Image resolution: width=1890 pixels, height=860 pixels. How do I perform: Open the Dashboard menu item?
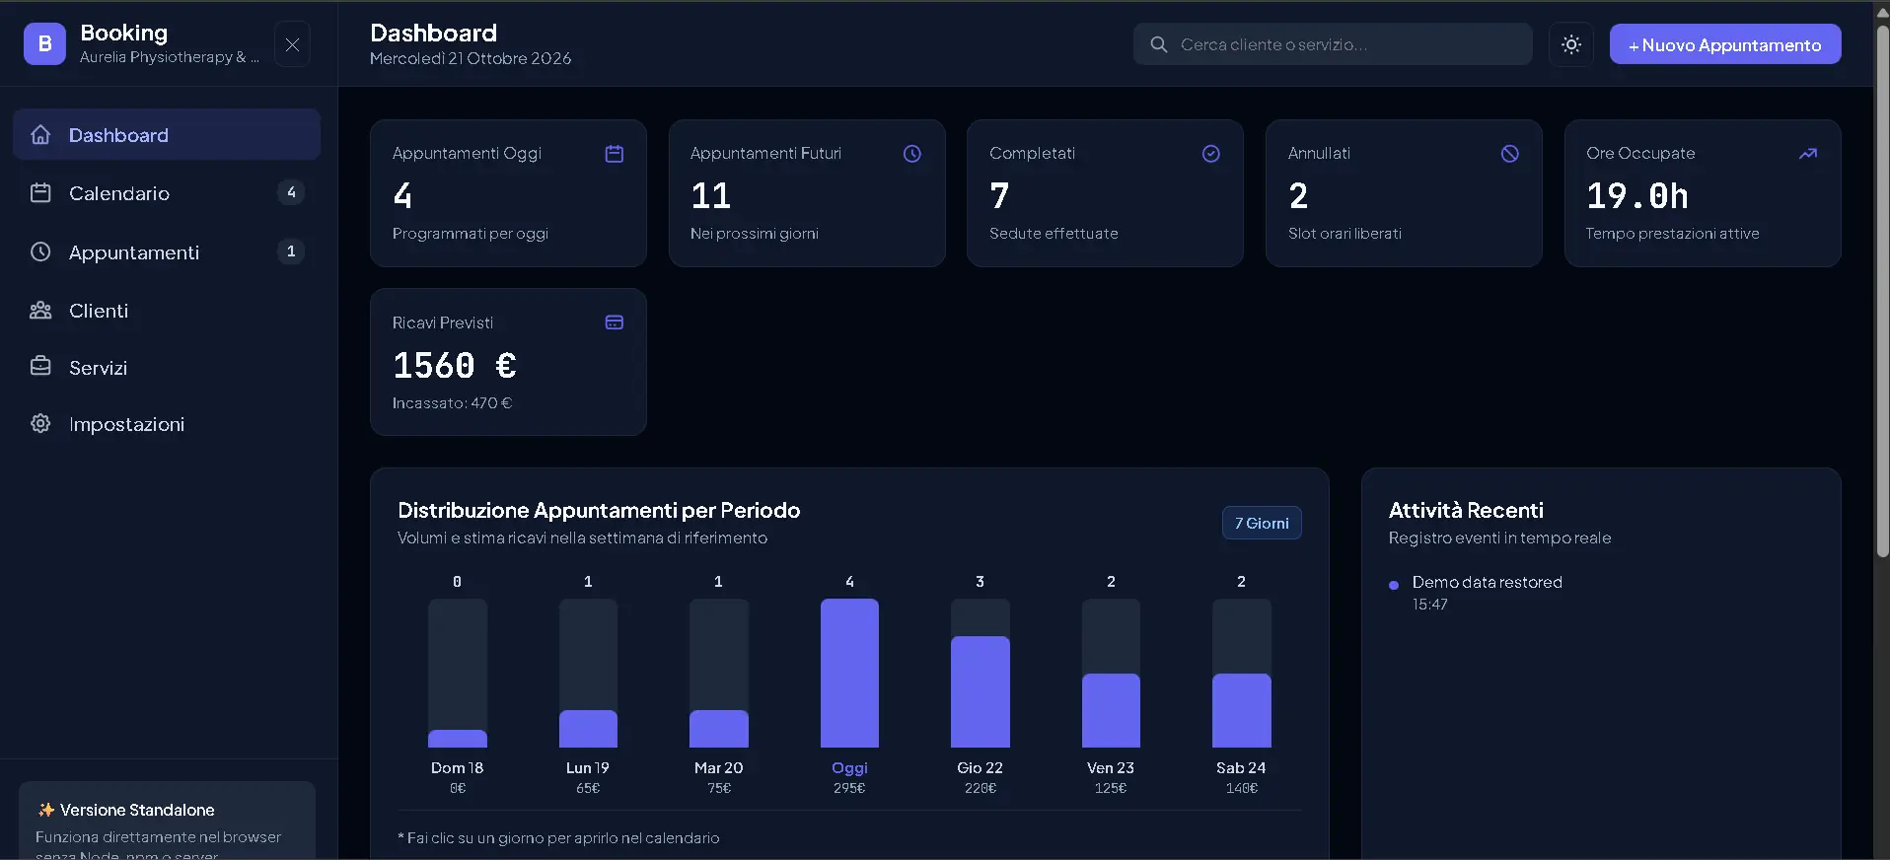pyautogui.click(x=167, y=135)
